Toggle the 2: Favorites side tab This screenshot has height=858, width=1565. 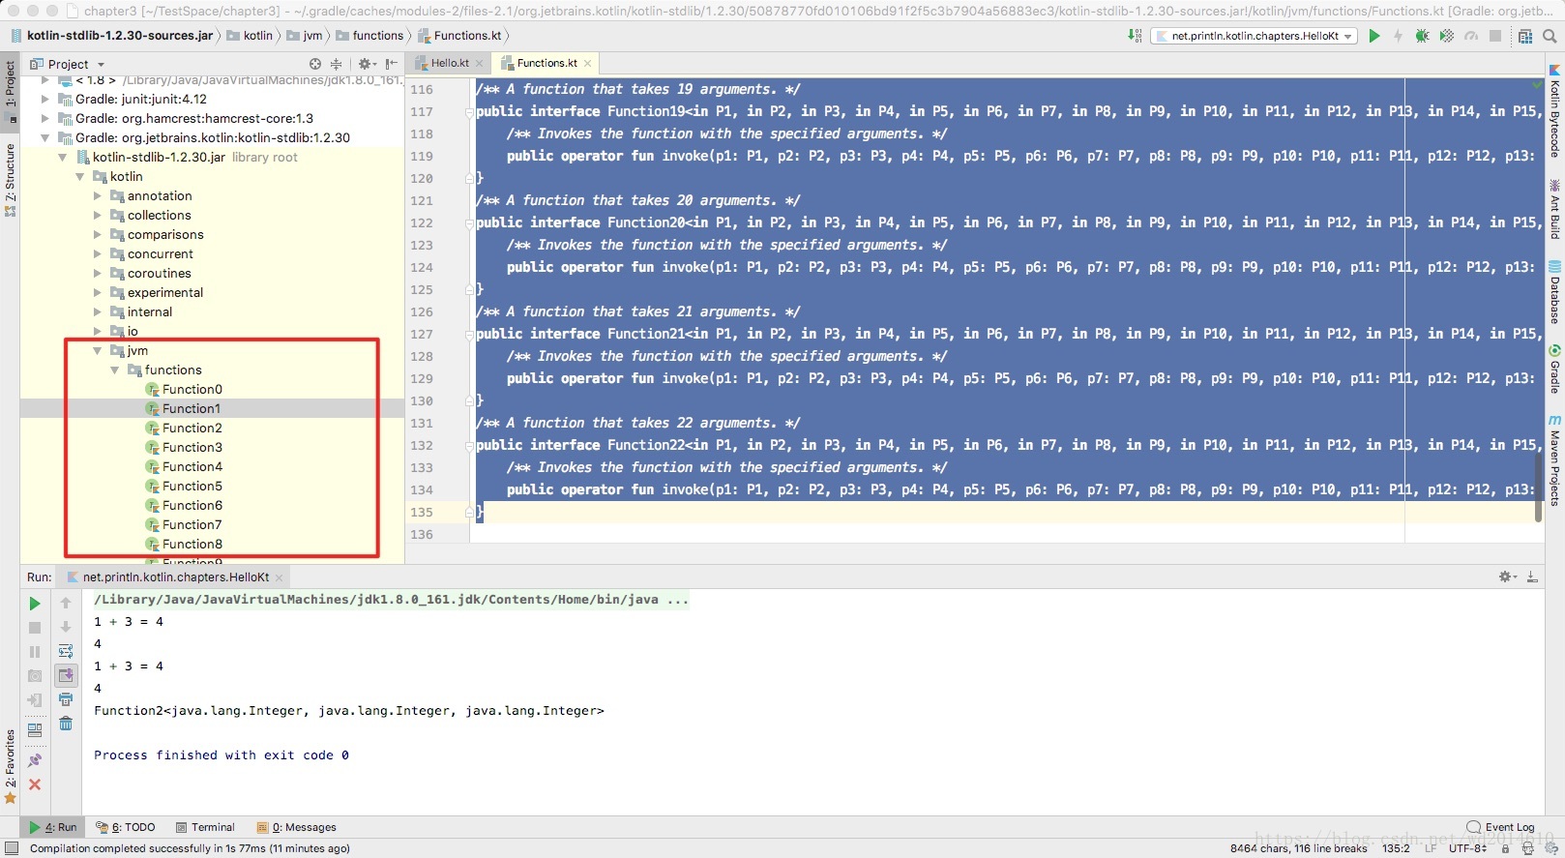point(10,766)
